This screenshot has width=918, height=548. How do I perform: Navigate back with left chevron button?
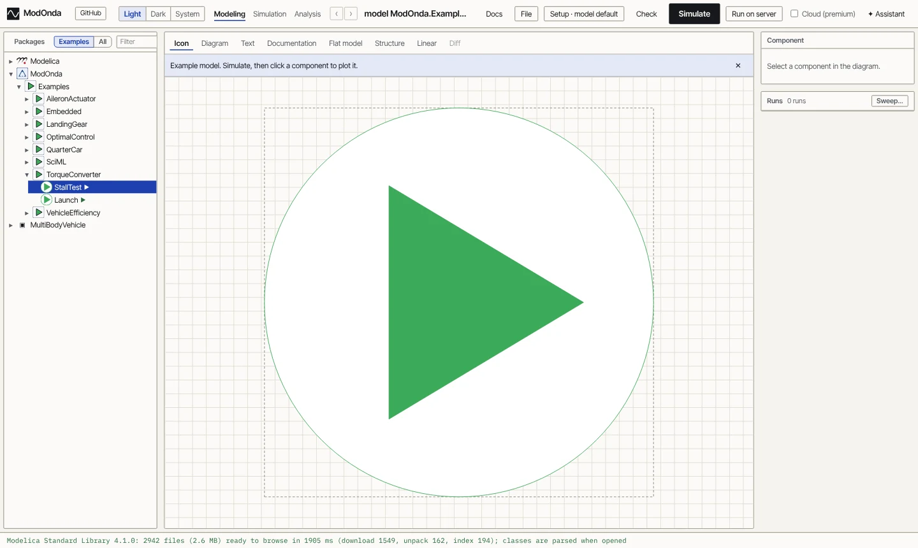coord(337,14)
